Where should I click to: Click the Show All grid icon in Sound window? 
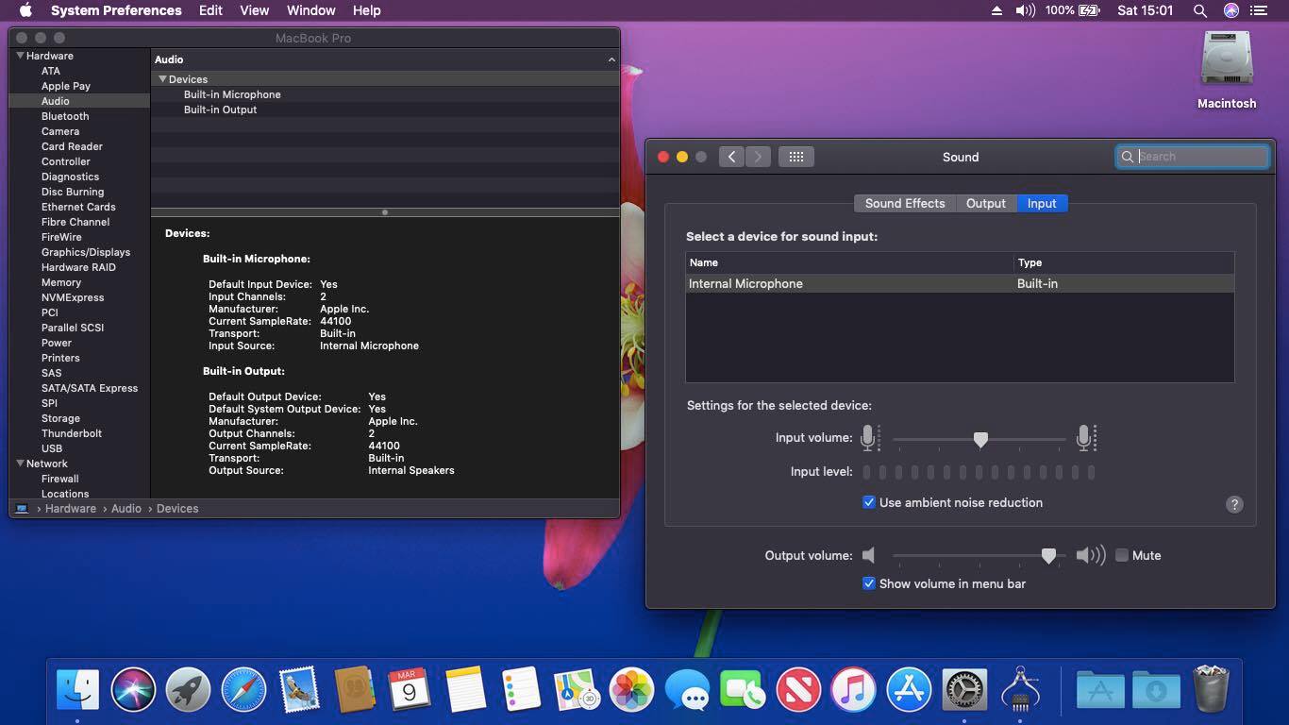coord(795,157)
